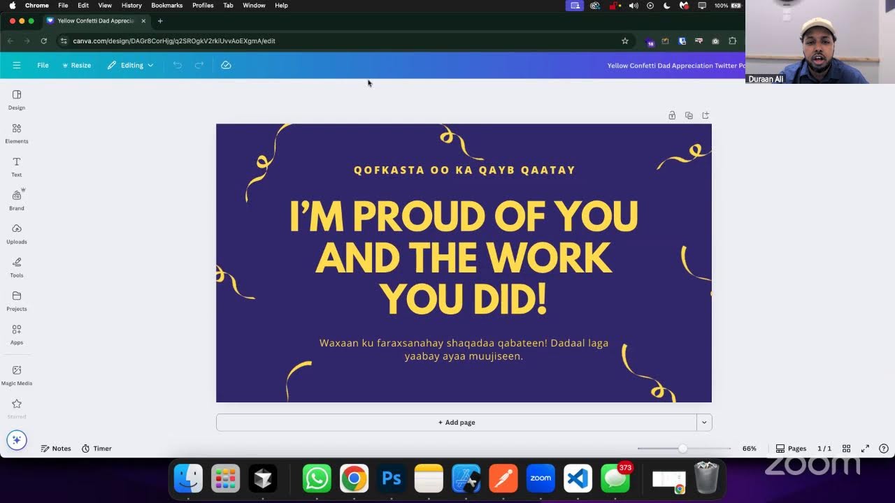This screenshot has height=503, width=895.
Task: Start the Timer tool
Action: (96, 449)
